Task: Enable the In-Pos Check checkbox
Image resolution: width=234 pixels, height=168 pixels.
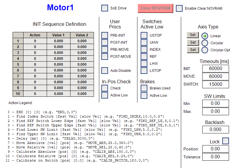Action: tap(105, 88)
